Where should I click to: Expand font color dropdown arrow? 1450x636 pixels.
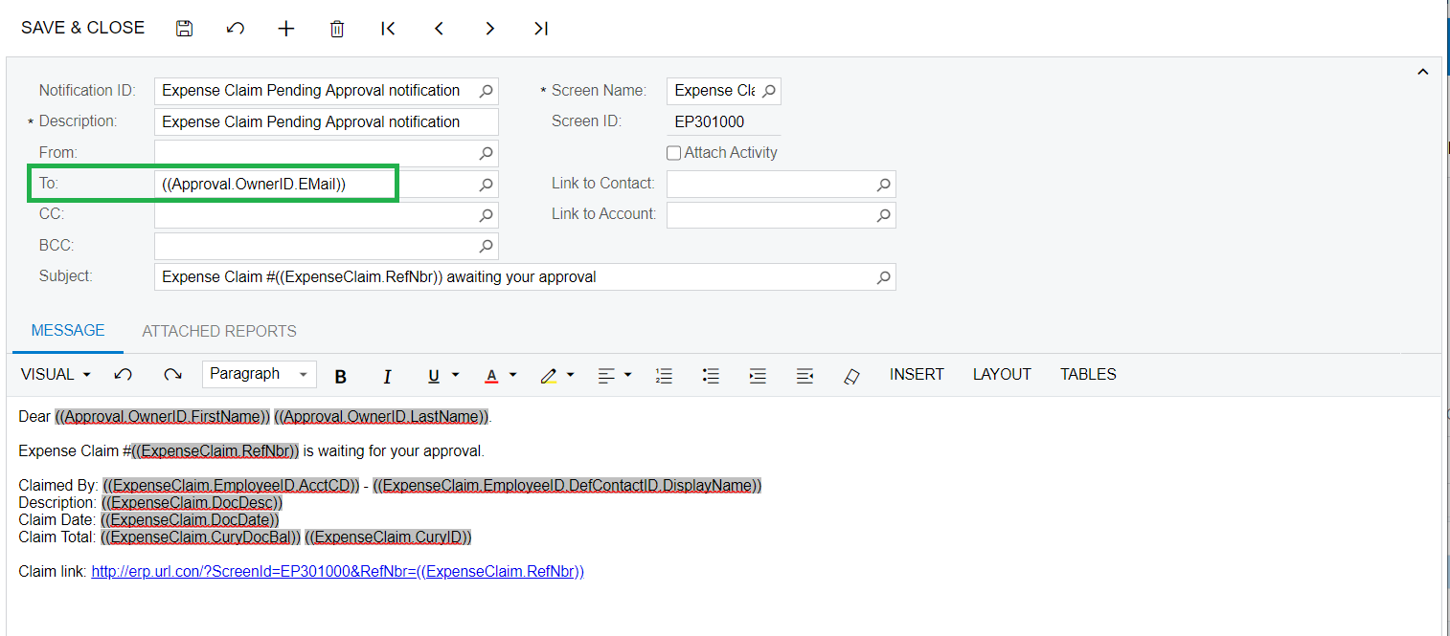click(x=513, y=375)
